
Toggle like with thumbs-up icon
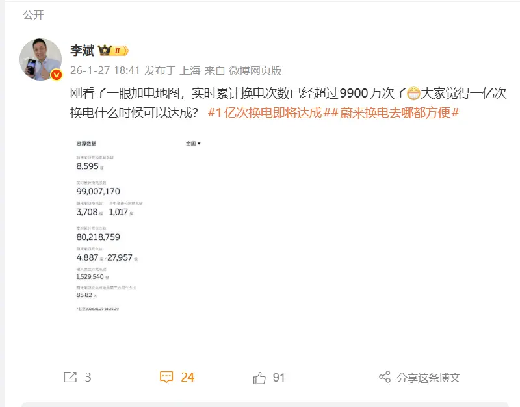pyautogui.click(x=259, y=378)
